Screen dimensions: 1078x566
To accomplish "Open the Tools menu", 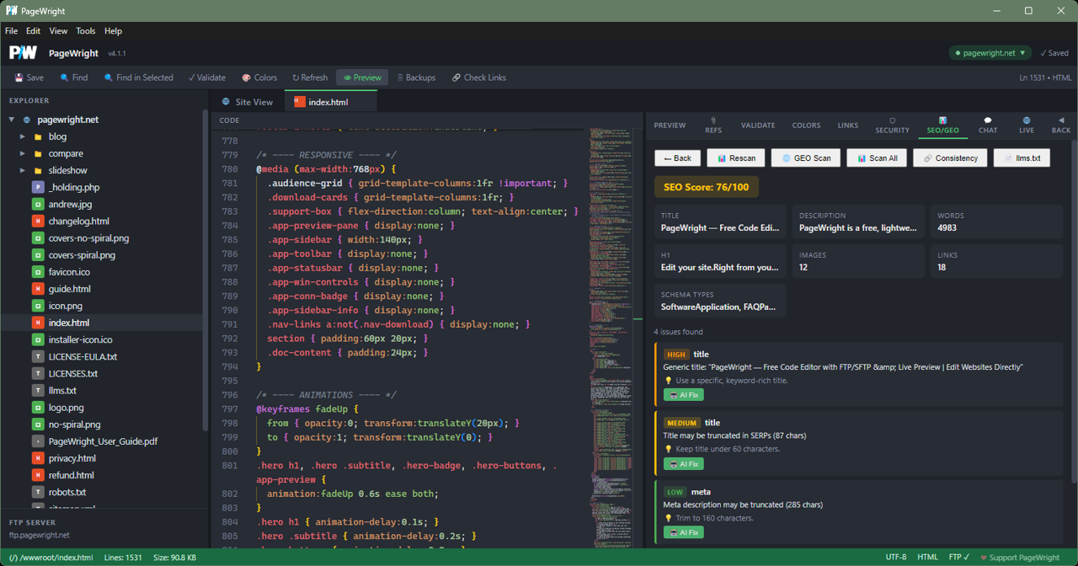I will coord(86,31).
